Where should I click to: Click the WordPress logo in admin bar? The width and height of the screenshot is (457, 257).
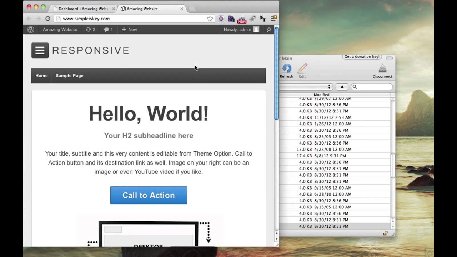click(x=31, y=30)
